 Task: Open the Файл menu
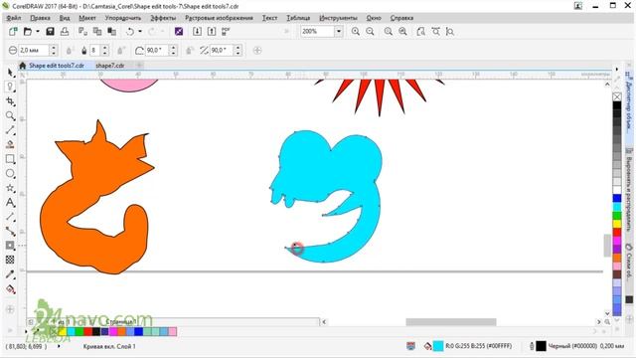[x=14, y=18]
